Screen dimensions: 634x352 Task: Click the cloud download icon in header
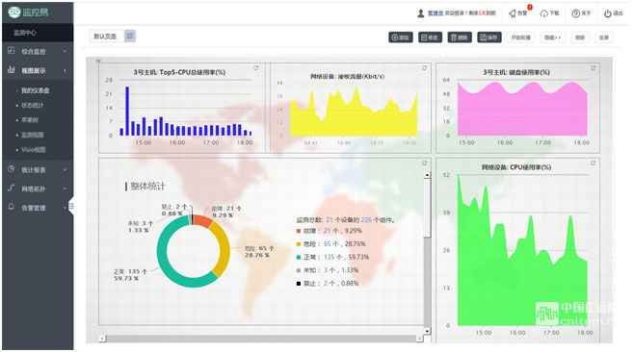(x=543, y=13)
